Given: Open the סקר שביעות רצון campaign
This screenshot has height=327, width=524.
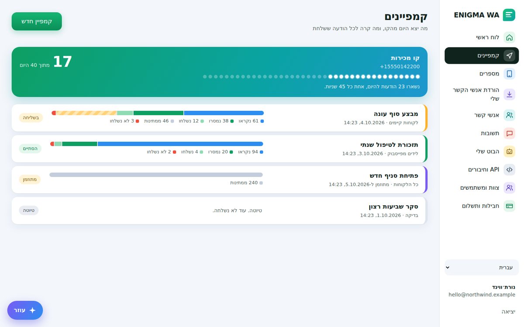Looking at the screenshot, I should [220, 211].
